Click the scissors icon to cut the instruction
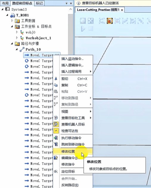This screenshot has height=188, width=151. 56,79
